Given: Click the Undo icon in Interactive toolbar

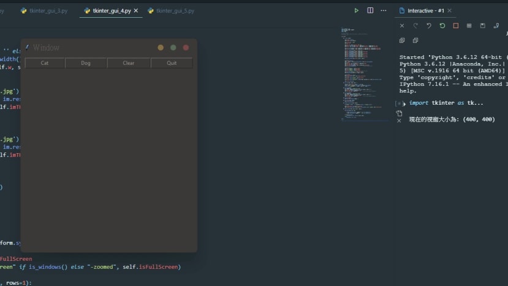Looking at the screenshot, I should pyautogui.click(x=429, y=26).
